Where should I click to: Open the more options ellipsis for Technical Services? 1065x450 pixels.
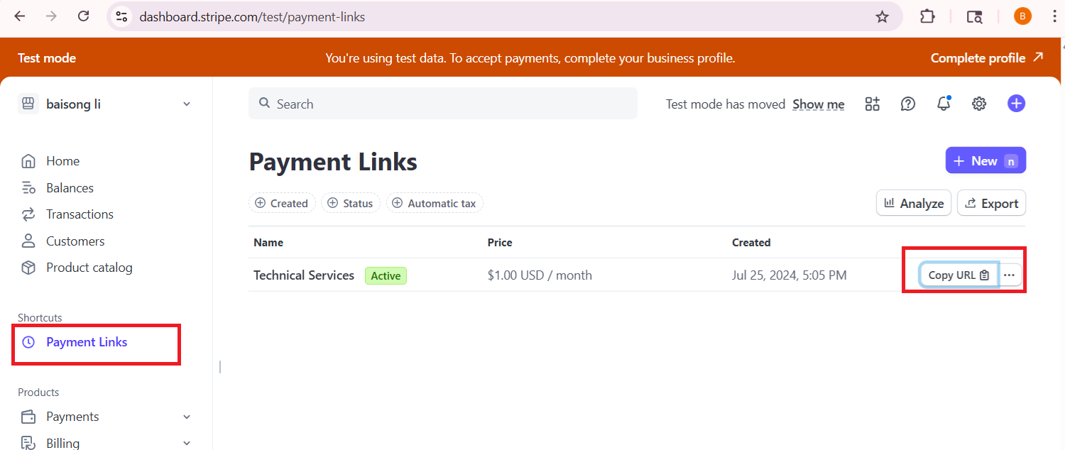point(1010,275)
